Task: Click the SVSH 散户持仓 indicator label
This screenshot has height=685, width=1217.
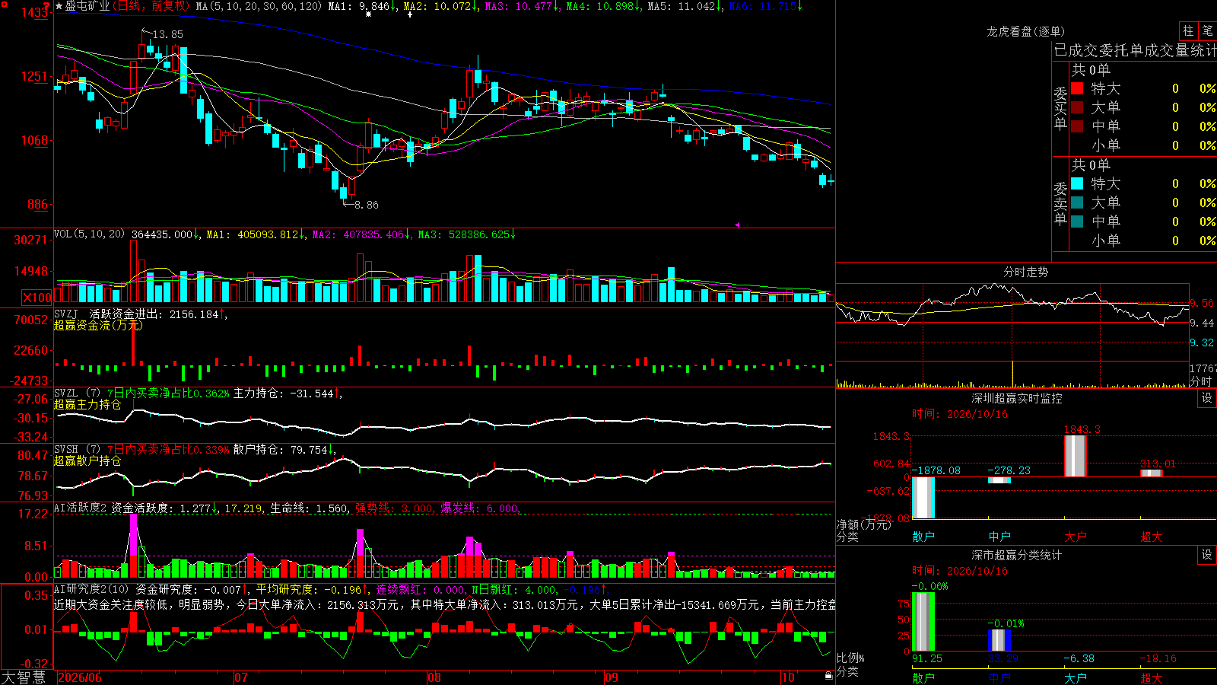Action: pos(79,450)
